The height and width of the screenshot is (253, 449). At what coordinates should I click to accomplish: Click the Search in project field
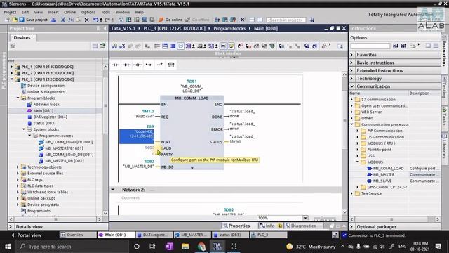pos(286,20)
